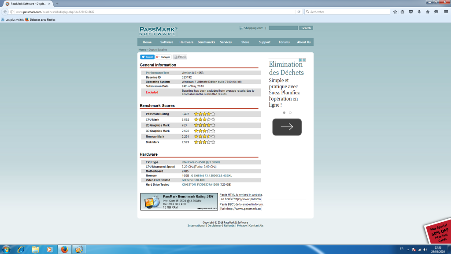Click the PassMark Software logo
Screen dimensions: 451x254
pyautogui.click(x=158, y=31)
